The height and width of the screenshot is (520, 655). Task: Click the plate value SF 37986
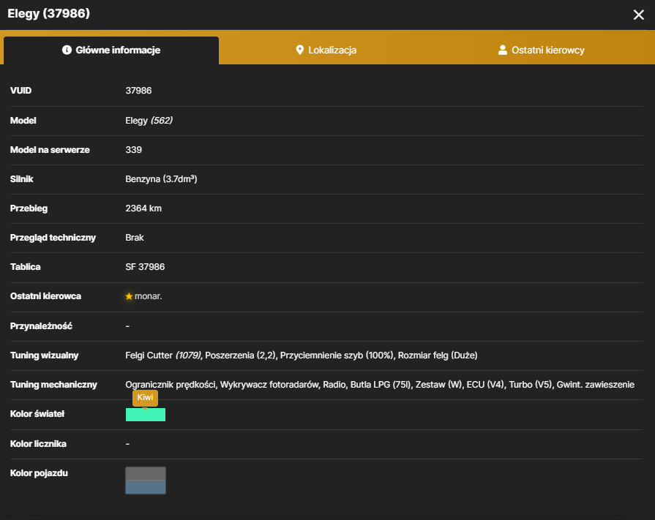tap(145, 267)
